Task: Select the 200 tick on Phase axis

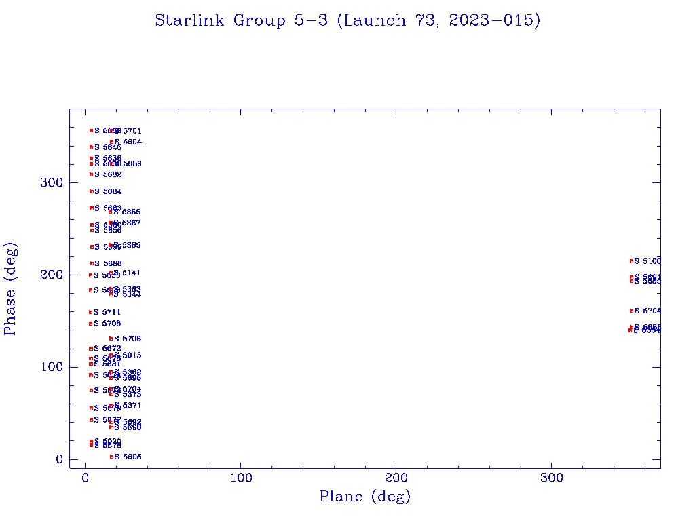Action: [x=52, y=275]
